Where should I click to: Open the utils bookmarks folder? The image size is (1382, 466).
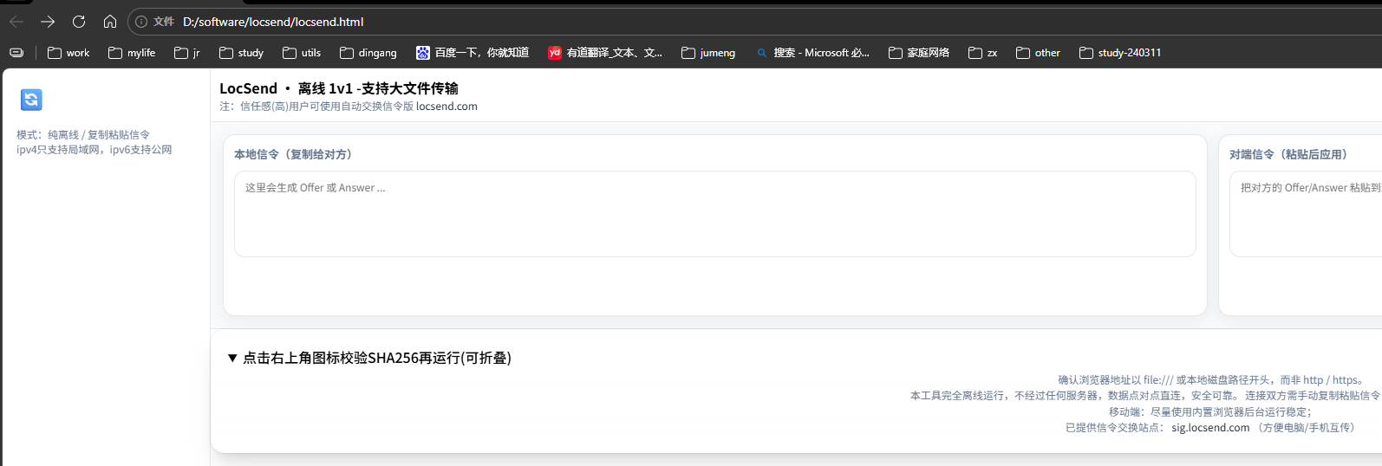coord(302,53)
